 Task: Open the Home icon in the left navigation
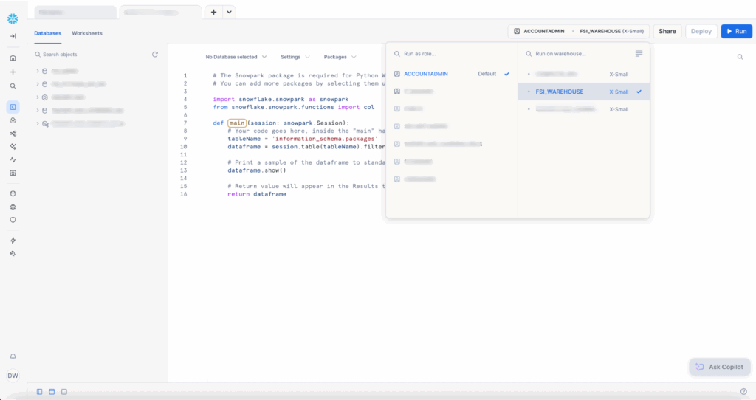tap(13, 58)
